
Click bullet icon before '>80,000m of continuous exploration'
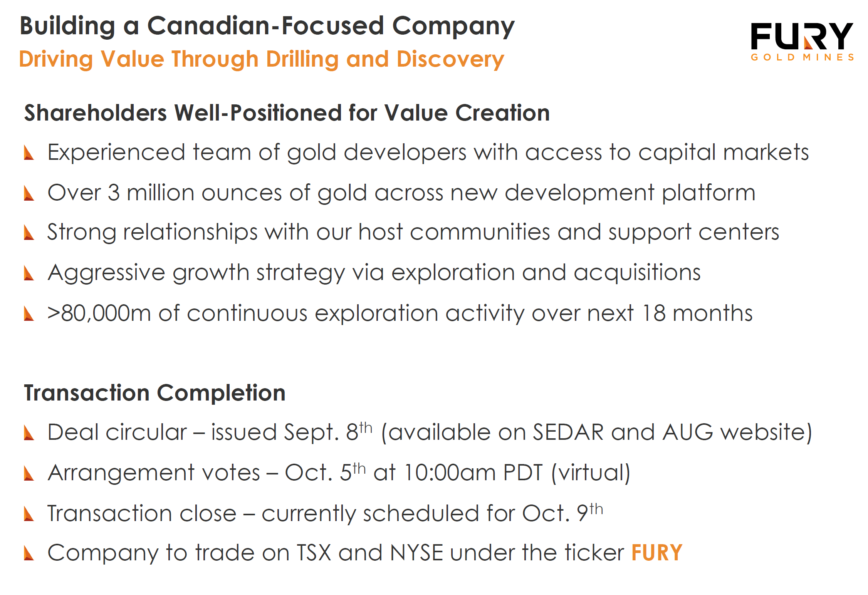click(x=29, y=313)
